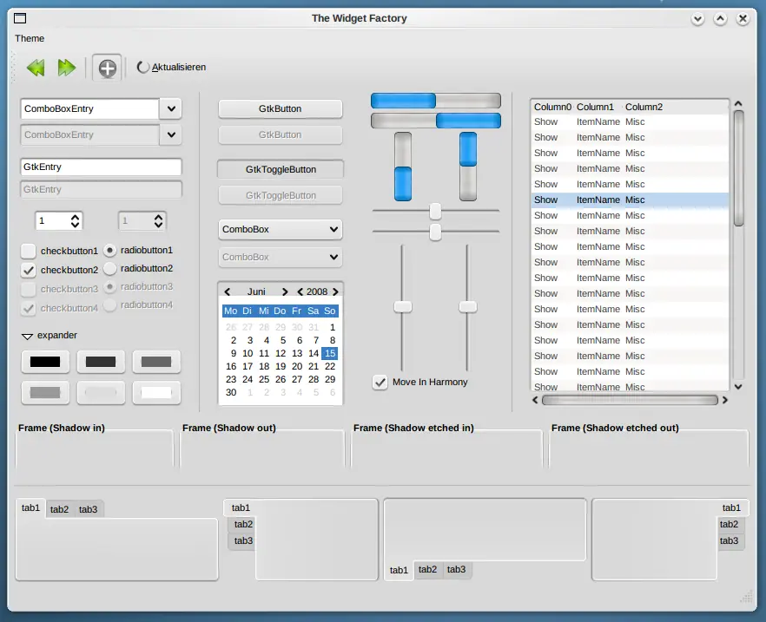Screen dimensions: 766x622
Task: Open the enabled ComboBox dropdown
Action: 280,229
